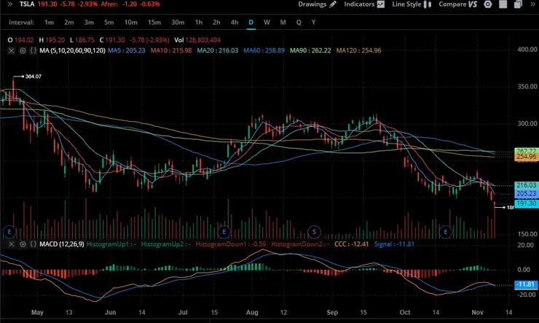The width and height of the screenshot is (539, 323).
Task: Select the 4h interval
Action: [x=235, y=23]
